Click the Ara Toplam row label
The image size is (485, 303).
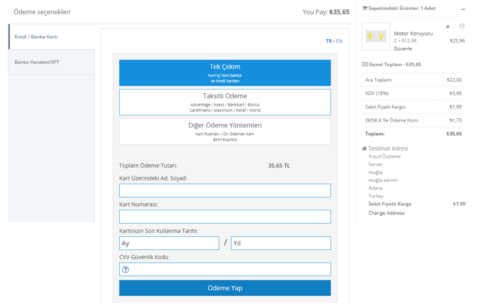pos(378,80)
